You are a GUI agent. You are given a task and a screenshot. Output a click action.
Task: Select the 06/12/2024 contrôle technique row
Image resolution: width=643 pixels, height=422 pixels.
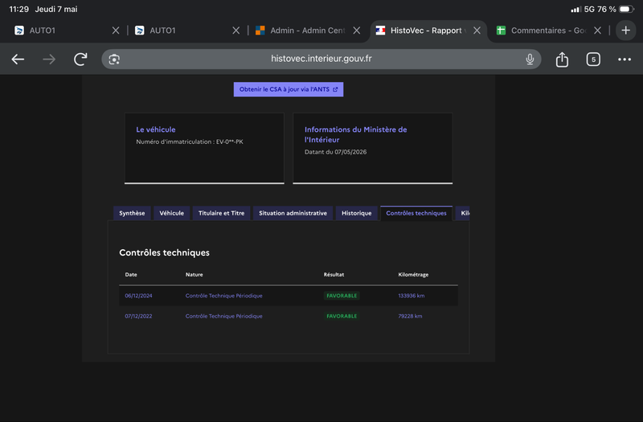pos(289,296)
